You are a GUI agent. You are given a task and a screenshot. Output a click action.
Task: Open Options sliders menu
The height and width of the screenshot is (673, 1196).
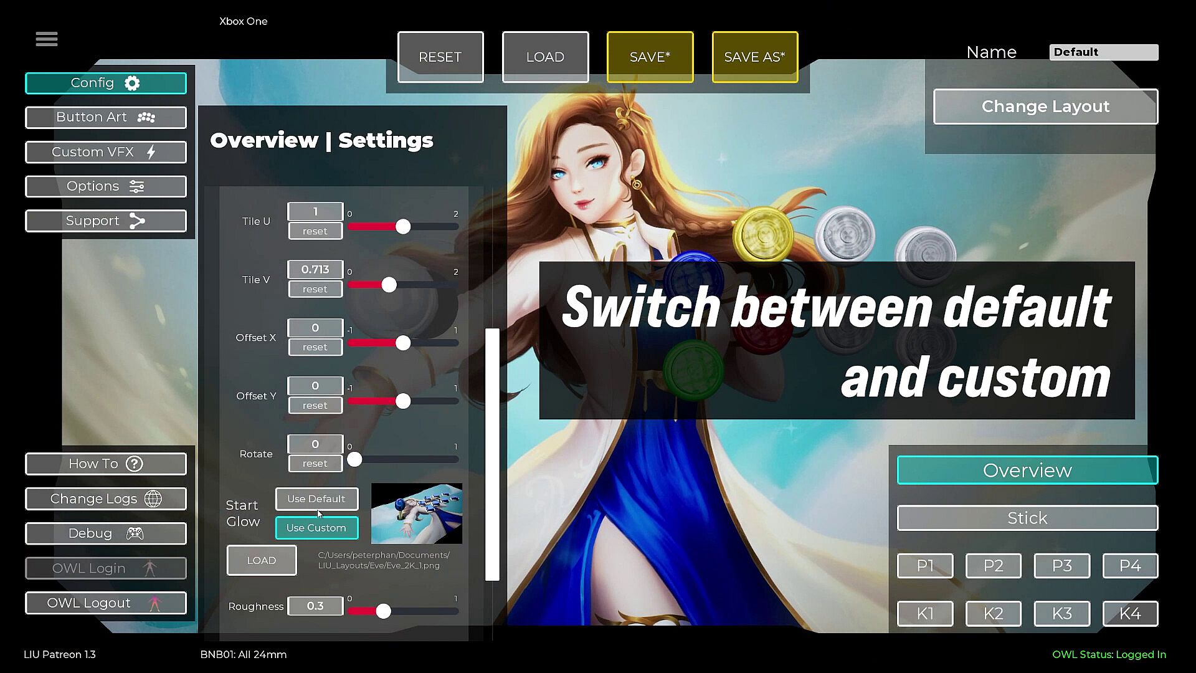point(106,186)
